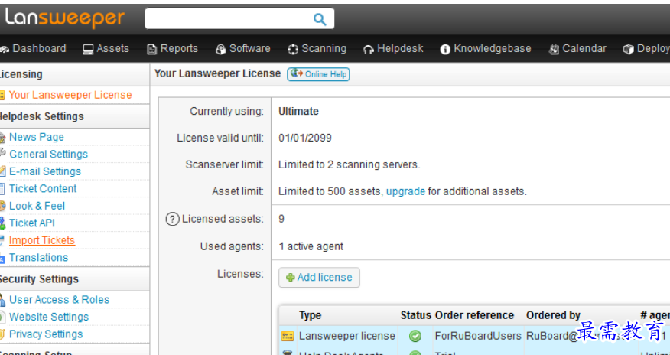Click the Knowledgebase info icon
Screen dimensions: 670x355
click(445, 50)
